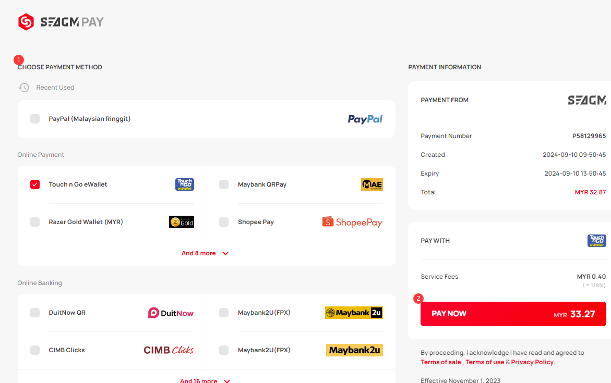Click the Recent Used history clock icon
Image resolution: width=611 pixels, height=383 pixels.
24,88
